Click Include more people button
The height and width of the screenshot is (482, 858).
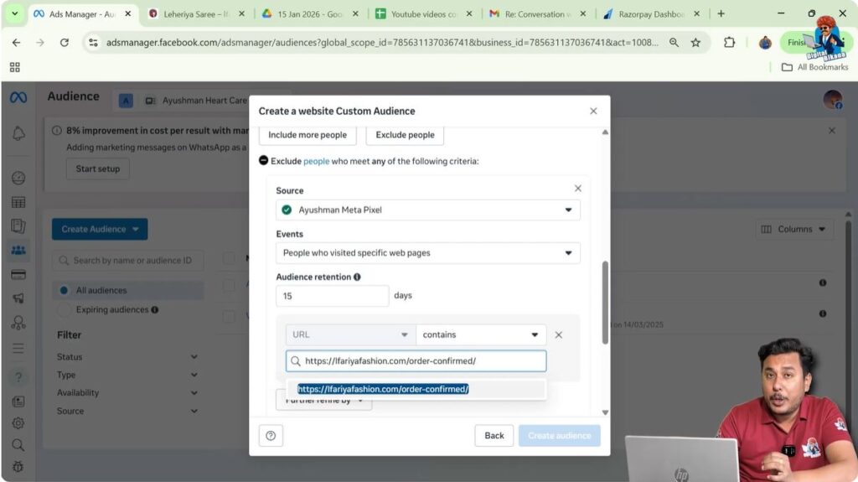[308, 135]
